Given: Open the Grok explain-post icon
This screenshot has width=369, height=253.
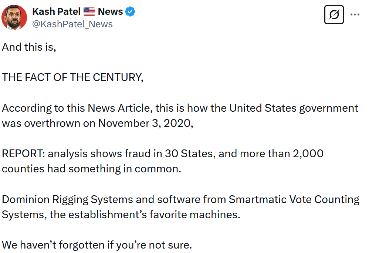Looking at the screenshot, I should point(334,14).
